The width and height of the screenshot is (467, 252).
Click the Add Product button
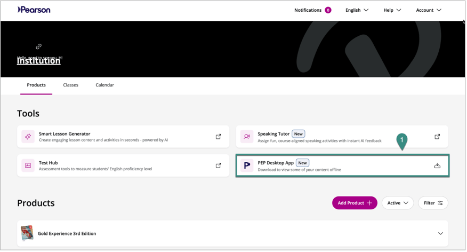tap(355, 203)
